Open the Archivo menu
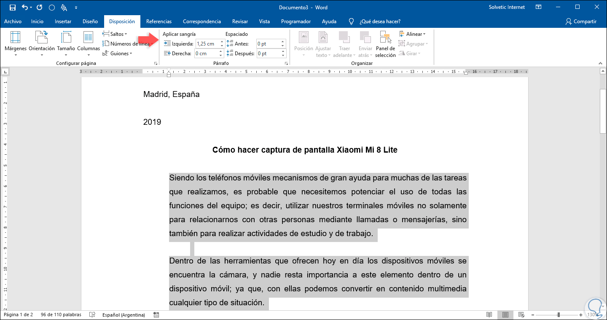Viewport: 607px width, 320px height. pos(13,22)
